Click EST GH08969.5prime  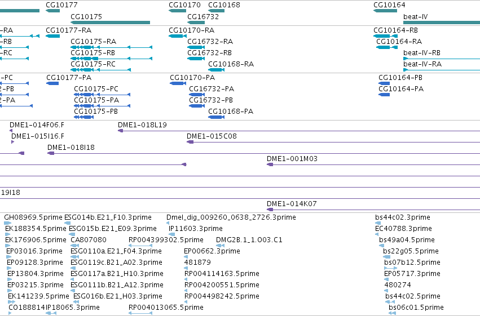tap(8, 223)
